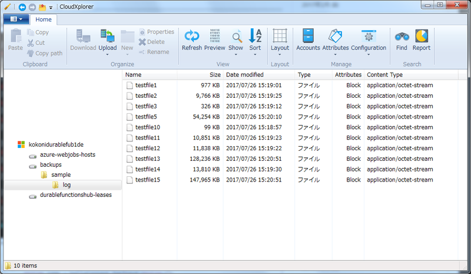The height and width of the screenshot is (274, 471).
Task: Click the pencil app icon in title bar
Action: tap(8, 6)
